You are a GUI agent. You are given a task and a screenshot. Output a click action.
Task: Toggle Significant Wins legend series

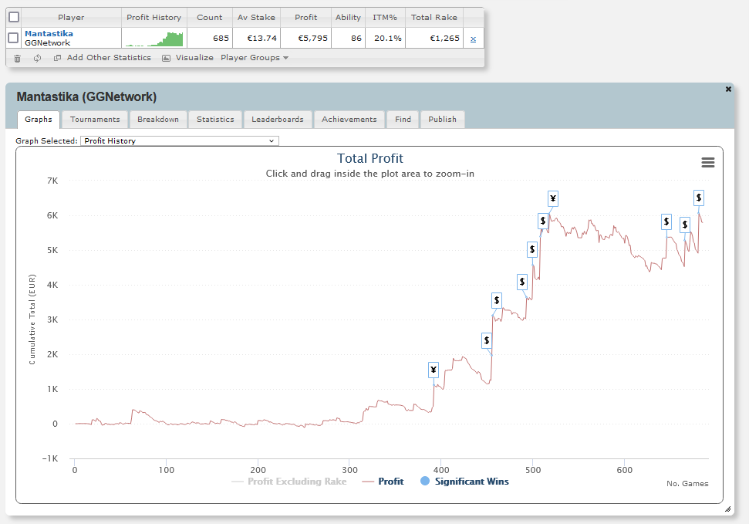pos(464,482)
